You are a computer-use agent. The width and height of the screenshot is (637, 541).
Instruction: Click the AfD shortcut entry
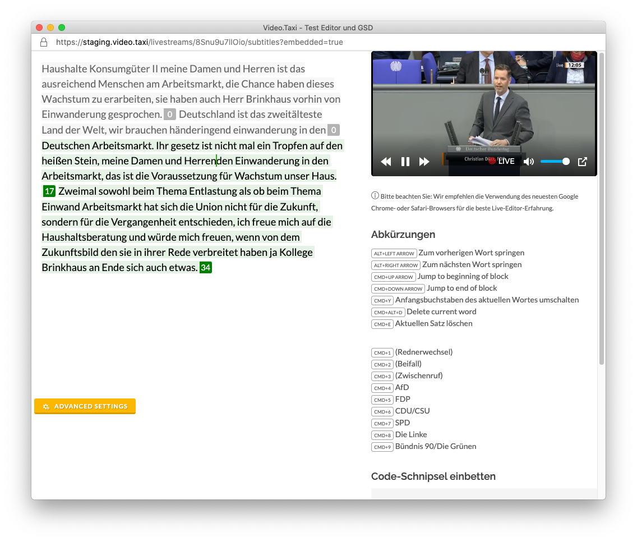(x=402, y=387)
